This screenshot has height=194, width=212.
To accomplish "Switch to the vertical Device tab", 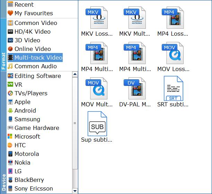I will (3, 132).
